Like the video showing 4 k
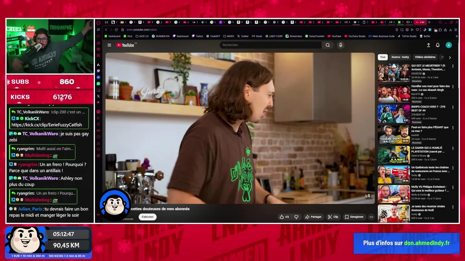Screen dimensions: 465x261 pos(284,217)
